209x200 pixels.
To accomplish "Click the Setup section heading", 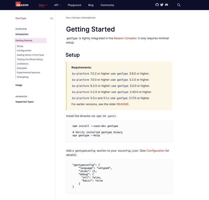I will [x=73, y=55].
